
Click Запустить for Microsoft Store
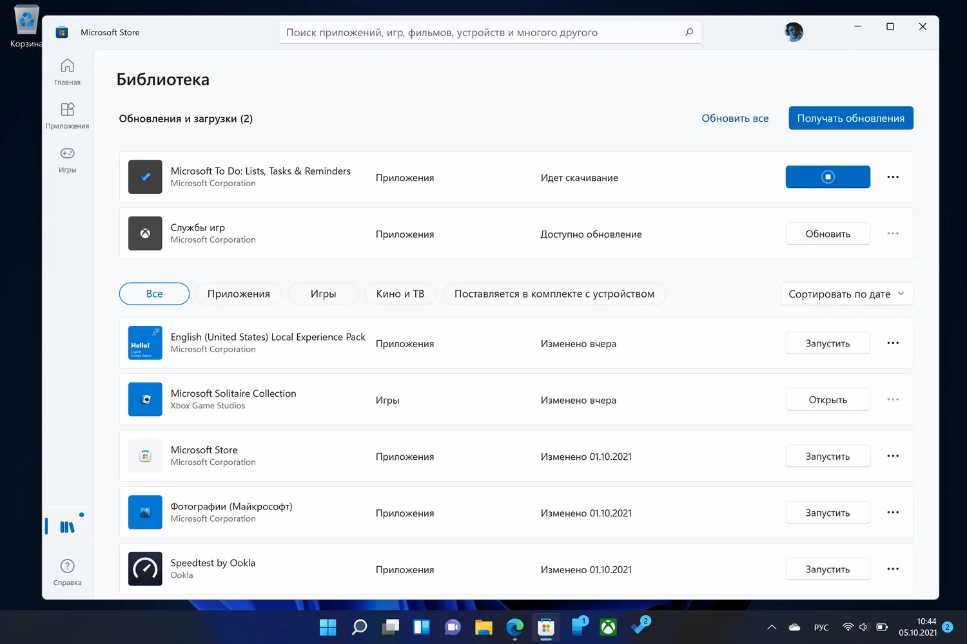828,456
